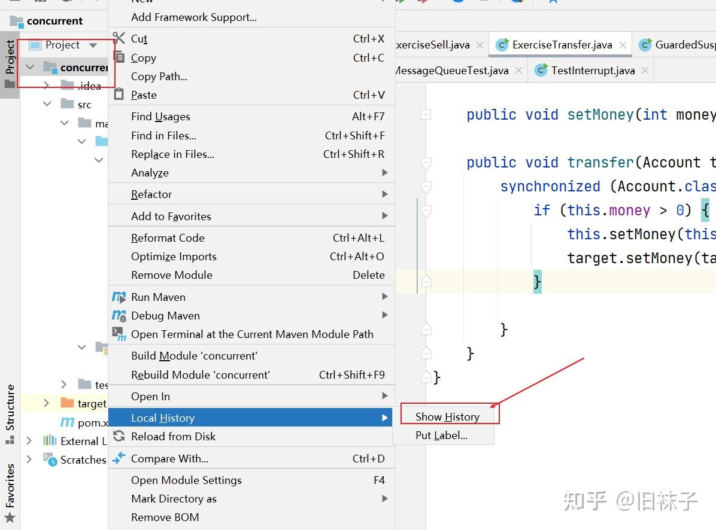Viewport: 716px width, 530px height.
Task: Click the TestInterrupt.java class icon
Action: [541, 70]
